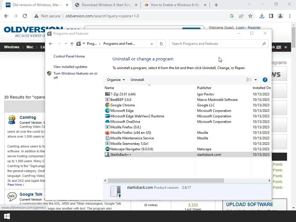296x222 pixels.
Task: Open the Google Talk result link
Action: click(31, 194)
